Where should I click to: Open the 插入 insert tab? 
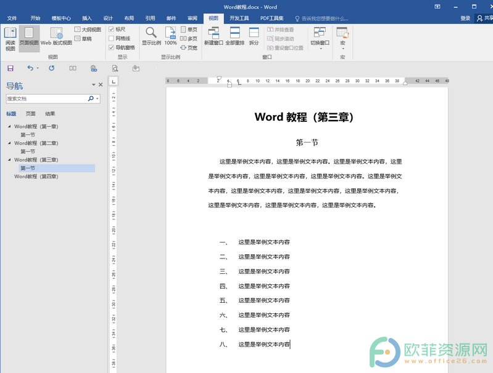tap(87, 18)
